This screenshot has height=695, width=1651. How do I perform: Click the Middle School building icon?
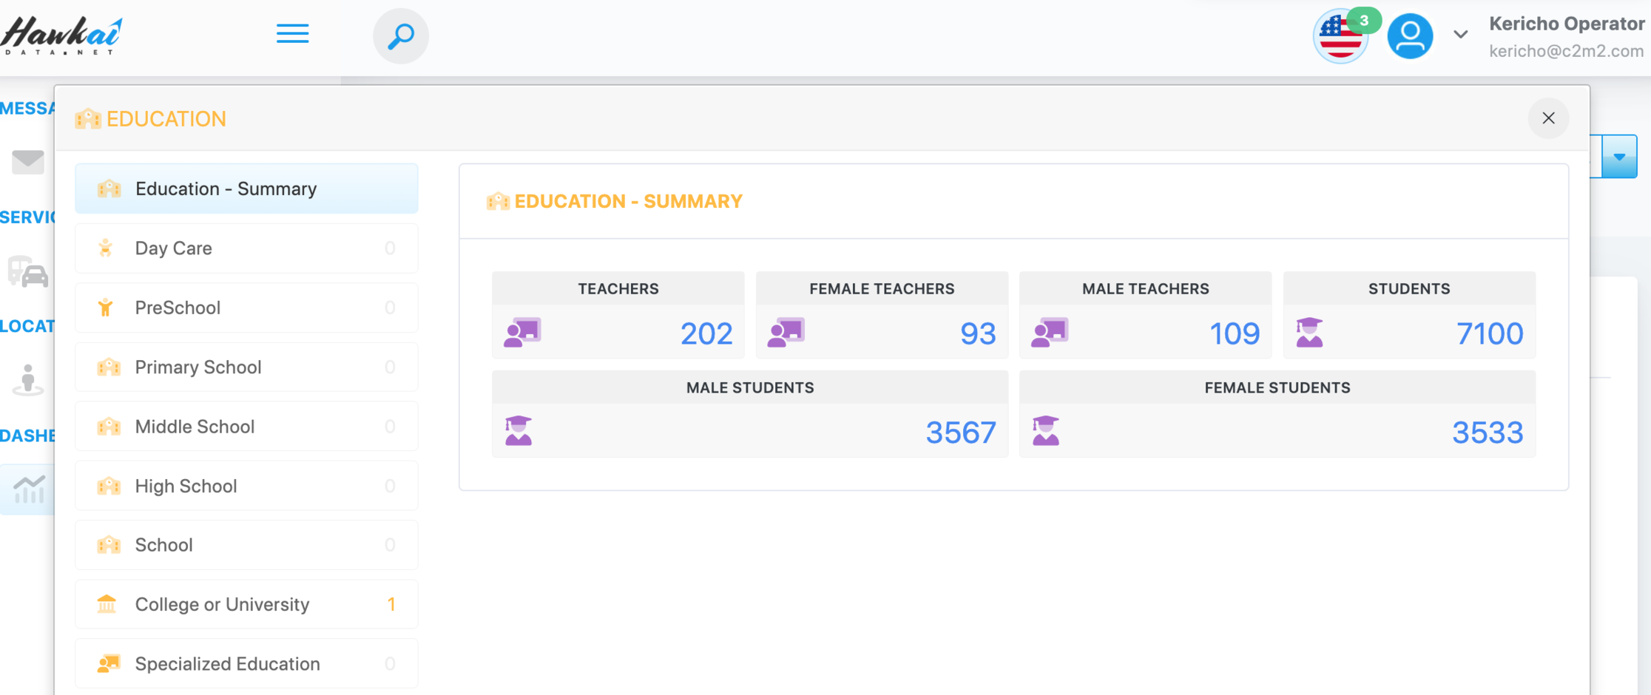109,427
